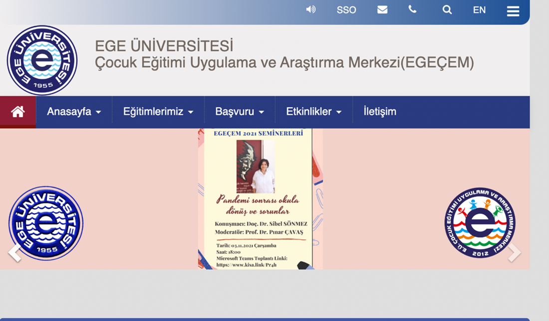
Task: Click the EGE ÜNİVERSİTESİ title text
Action: (164, 46)
